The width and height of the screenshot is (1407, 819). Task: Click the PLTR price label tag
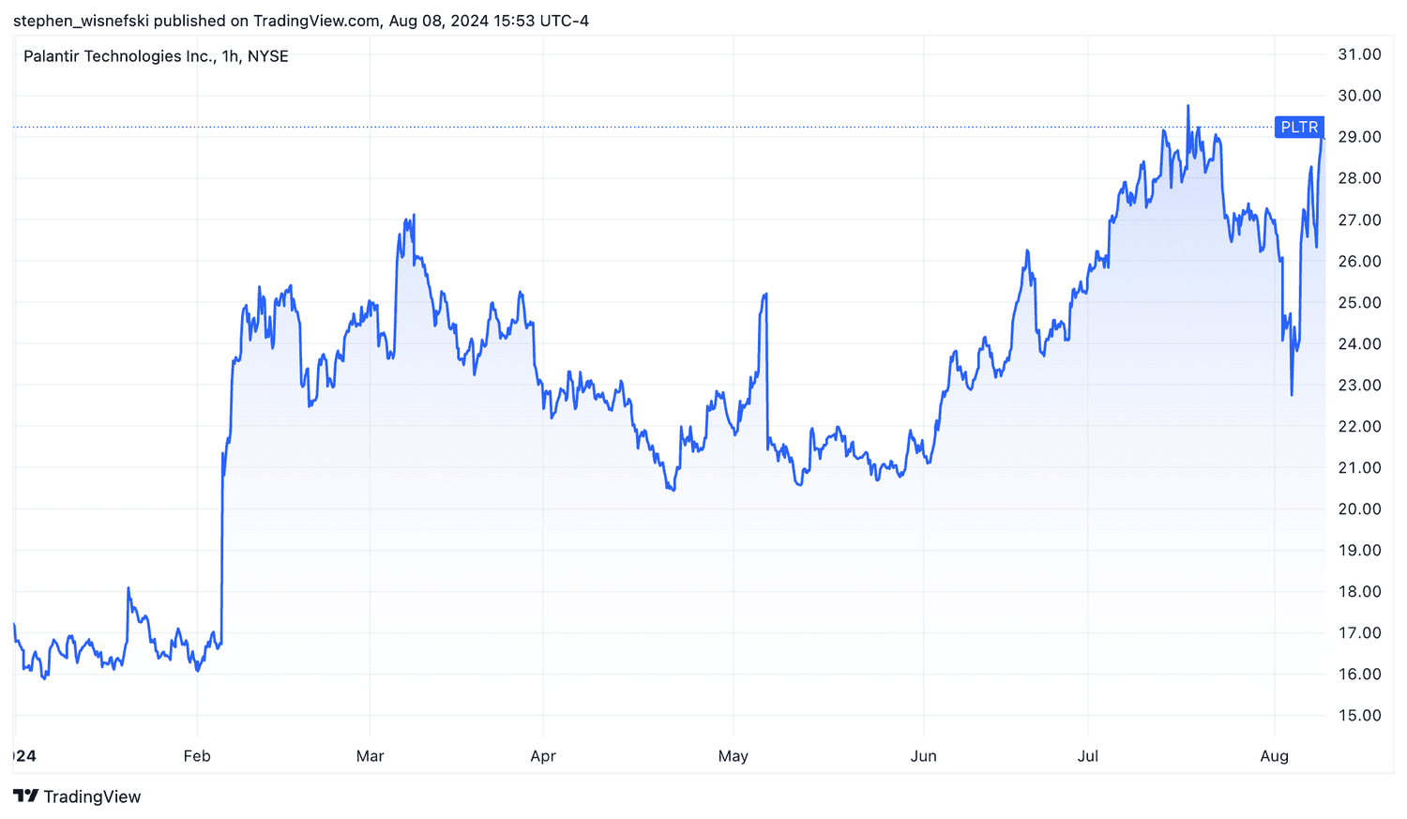tap(1299, 128)
